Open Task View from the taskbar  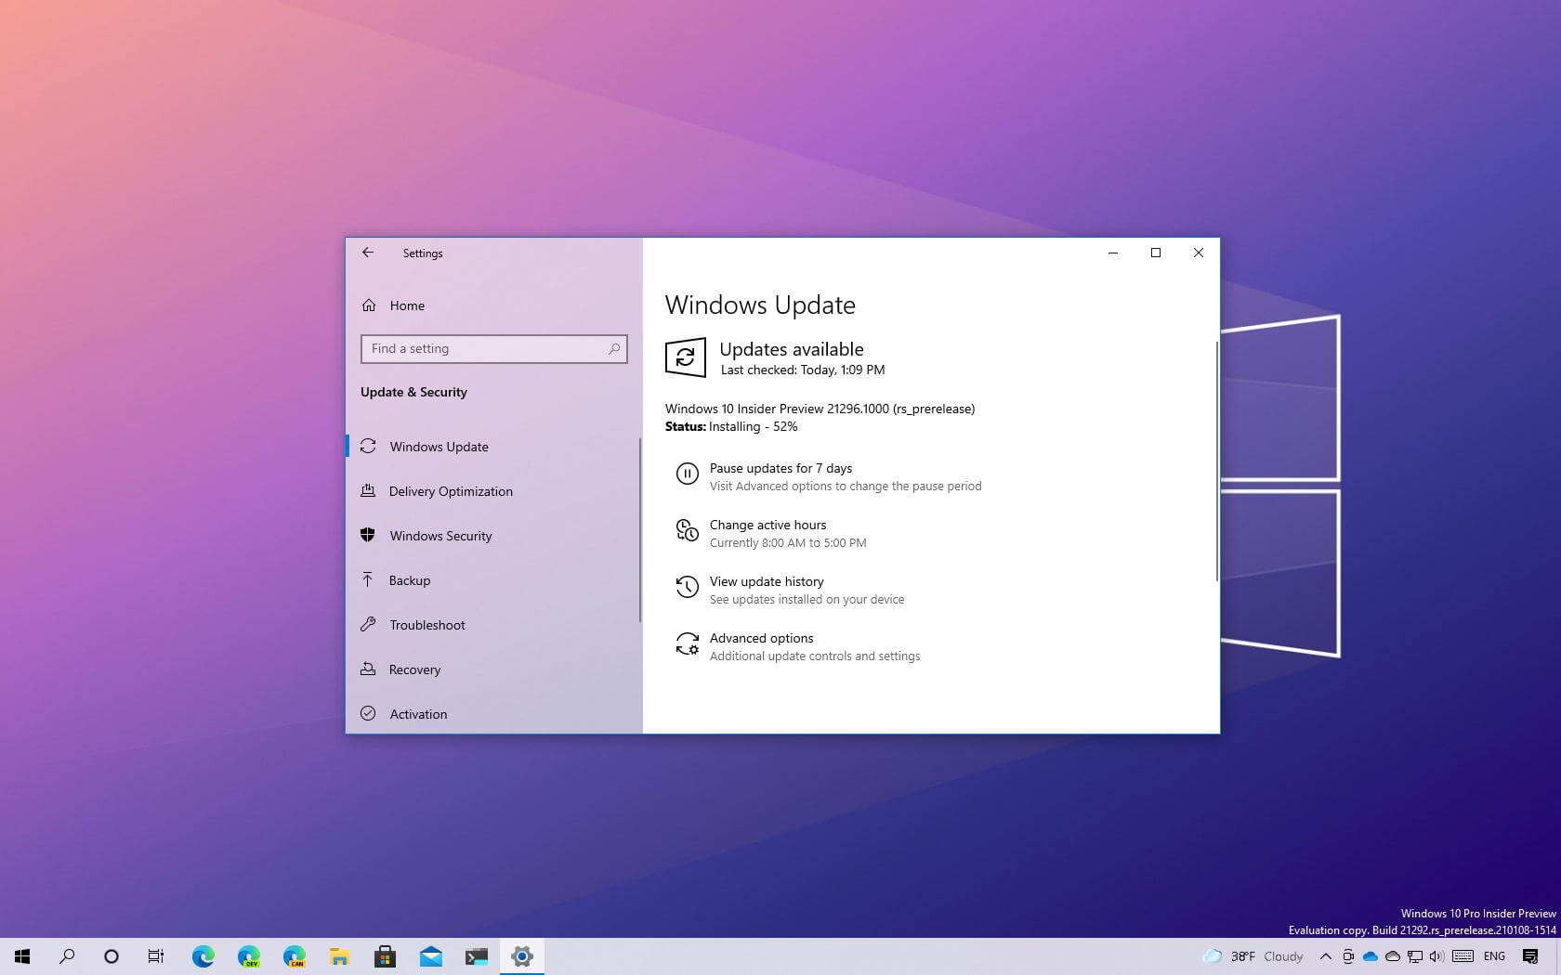[x=155, y=955]
